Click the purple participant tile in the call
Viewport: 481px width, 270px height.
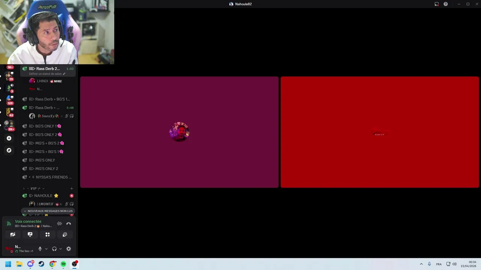(179, 132)
